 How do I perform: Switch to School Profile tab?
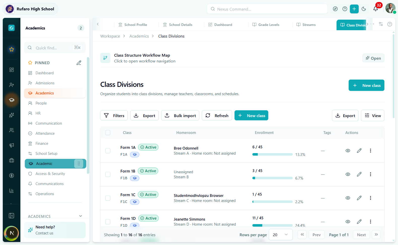click(133, 25)
